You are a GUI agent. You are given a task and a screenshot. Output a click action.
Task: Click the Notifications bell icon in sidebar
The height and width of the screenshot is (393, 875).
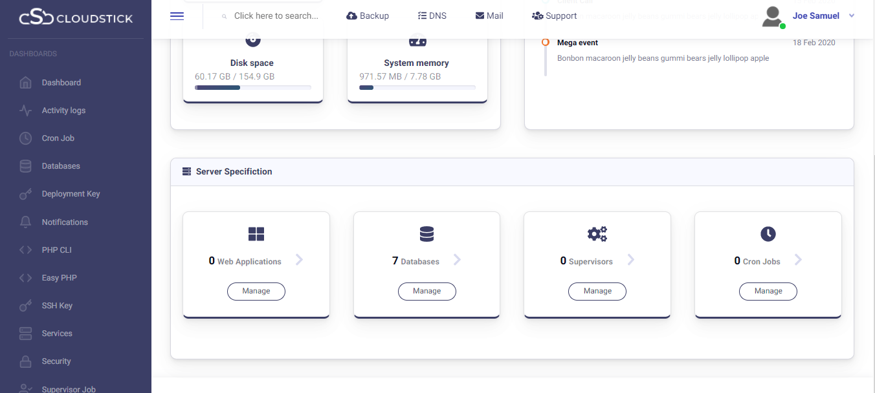(x=25, y=222)
